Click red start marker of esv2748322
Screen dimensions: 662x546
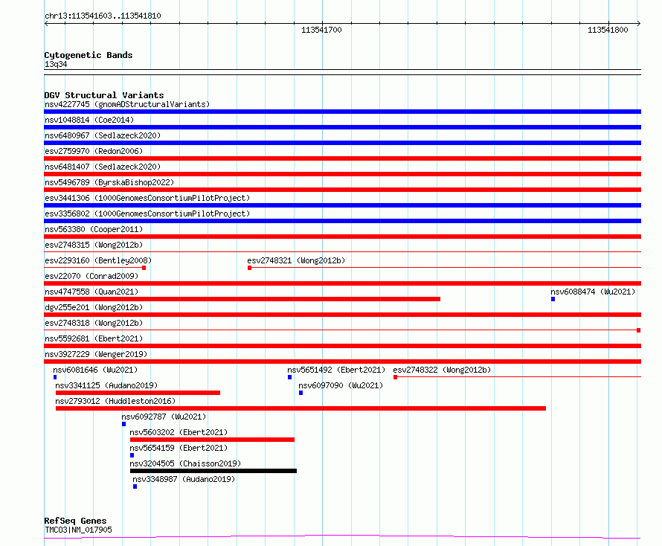point(395,377)
